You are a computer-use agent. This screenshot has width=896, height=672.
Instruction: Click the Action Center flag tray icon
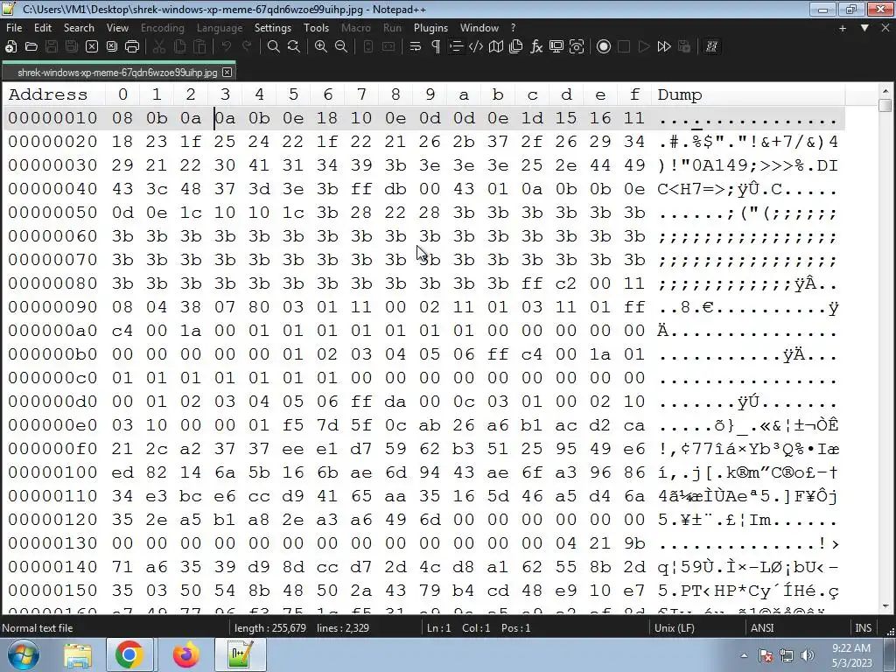point(766,655)
